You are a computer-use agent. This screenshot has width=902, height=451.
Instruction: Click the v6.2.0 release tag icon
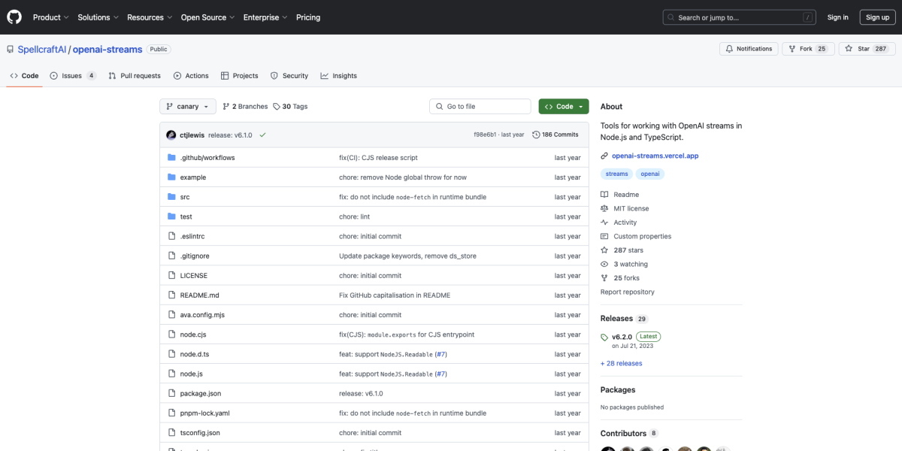[604, 336]
